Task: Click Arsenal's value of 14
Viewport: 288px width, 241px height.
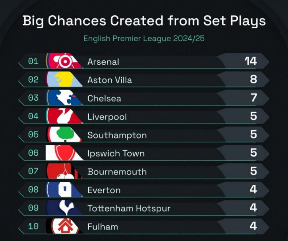Action: [x=251, y=61]
